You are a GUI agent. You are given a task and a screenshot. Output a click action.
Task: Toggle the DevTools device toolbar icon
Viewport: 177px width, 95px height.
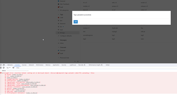[4, 65]
